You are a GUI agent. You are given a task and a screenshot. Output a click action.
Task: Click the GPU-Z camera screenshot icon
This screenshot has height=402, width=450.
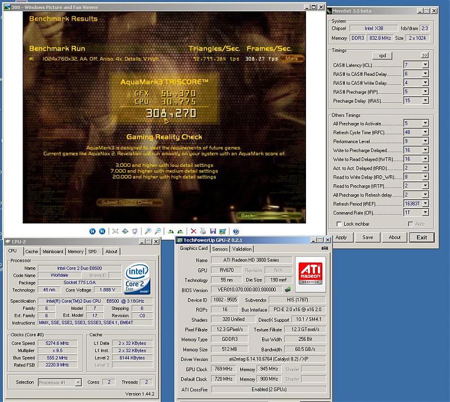pyautogui.click(x=324, y=248)
